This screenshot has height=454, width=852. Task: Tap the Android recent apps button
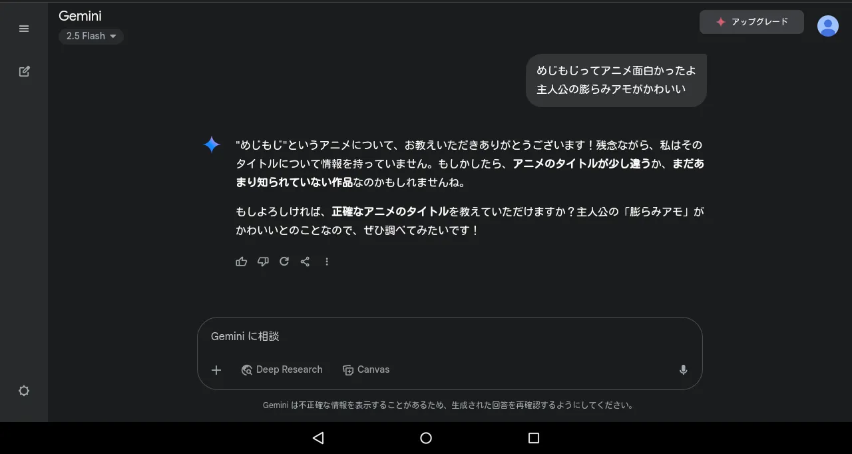click(533, 438)
